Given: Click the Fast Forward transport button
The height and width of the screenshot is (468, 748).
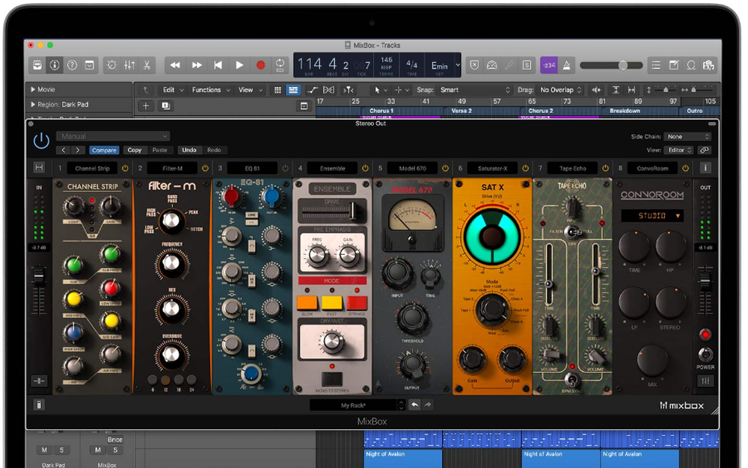Looking at the screenshot, I should point(197,65).
